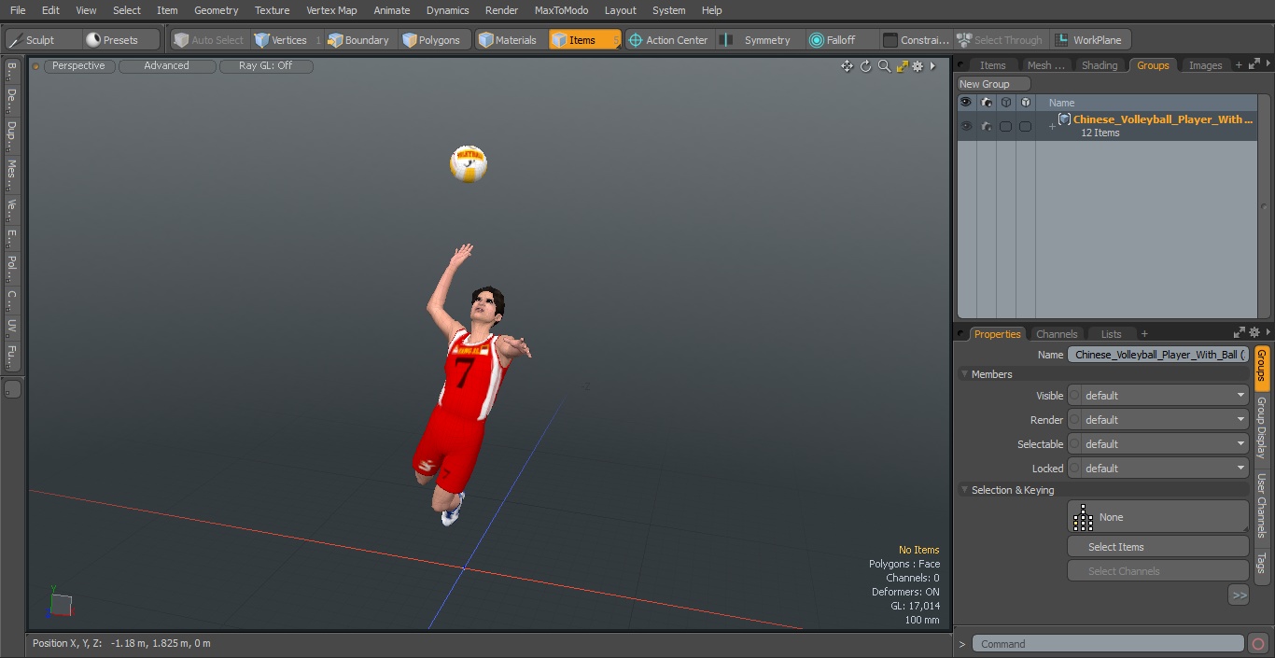Click the viewport rotate icon
The height and width of the screenshot is (658, 1275).
pos(865,66)
